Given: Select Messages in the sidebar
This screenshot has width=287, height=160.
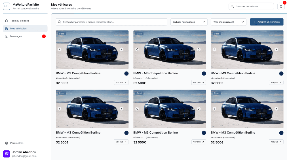Looking at the screenshot, I should pyautogui.click(x=16, y=36).
